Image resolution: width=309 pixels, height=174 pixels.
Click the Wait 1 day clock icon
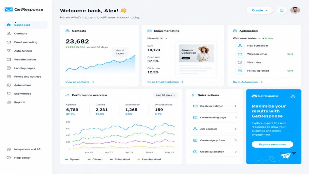pyautogui.click(x=240, y=62)
